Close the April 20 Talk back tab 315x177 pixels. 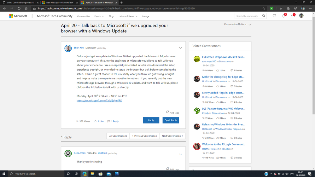pos(116,3)
